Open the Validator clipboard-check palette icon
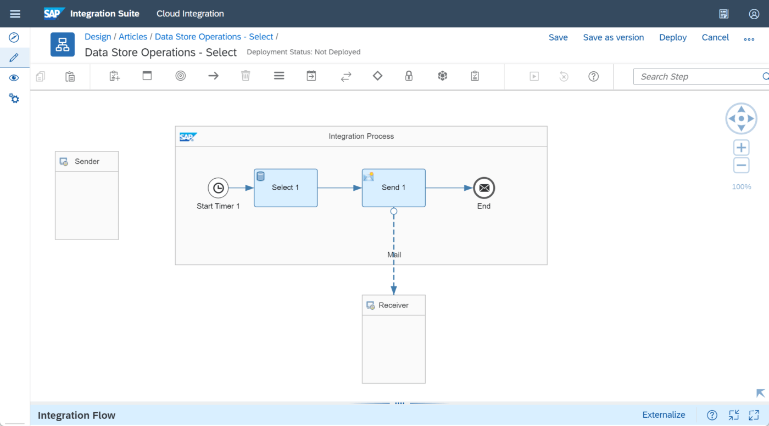769x426 pixels. (475, 76)
